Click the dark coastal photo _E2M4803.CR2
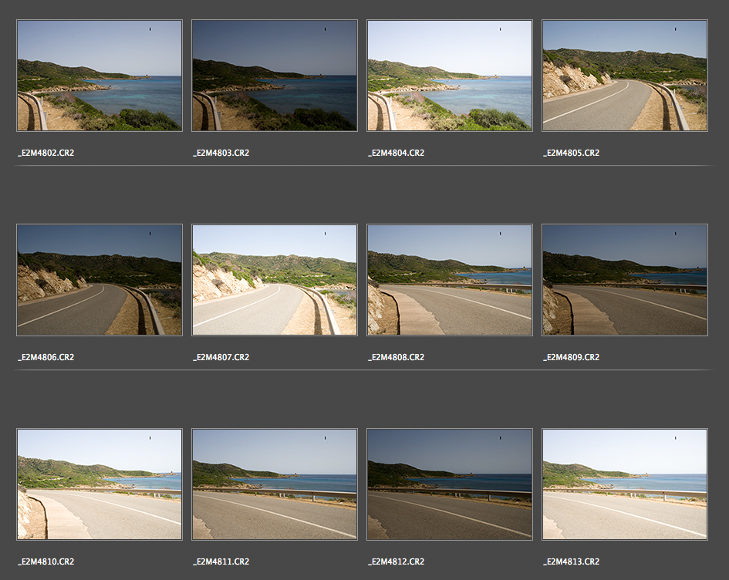 (x=275, y=75)
